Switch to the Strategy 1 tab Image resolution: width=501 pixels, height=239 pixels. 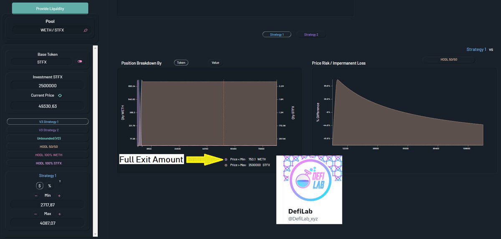click(x=277, y=35)
